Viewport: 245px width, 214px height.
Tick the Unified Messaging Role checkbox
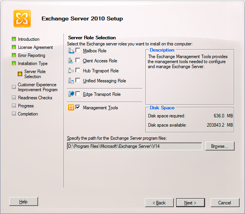click(x=78, y=80)
